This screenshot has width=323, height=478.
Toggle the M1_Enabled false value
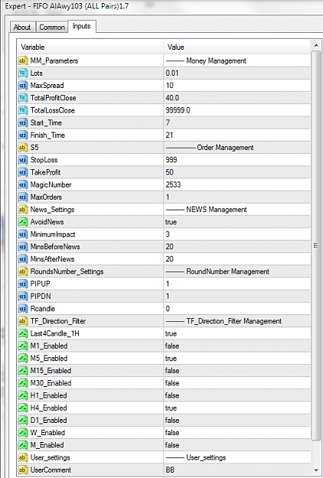172,346
